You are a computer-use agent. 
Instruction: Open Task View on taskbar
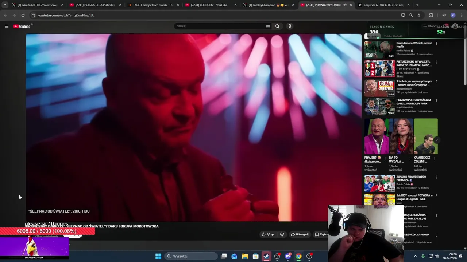(x=224, y=256)
